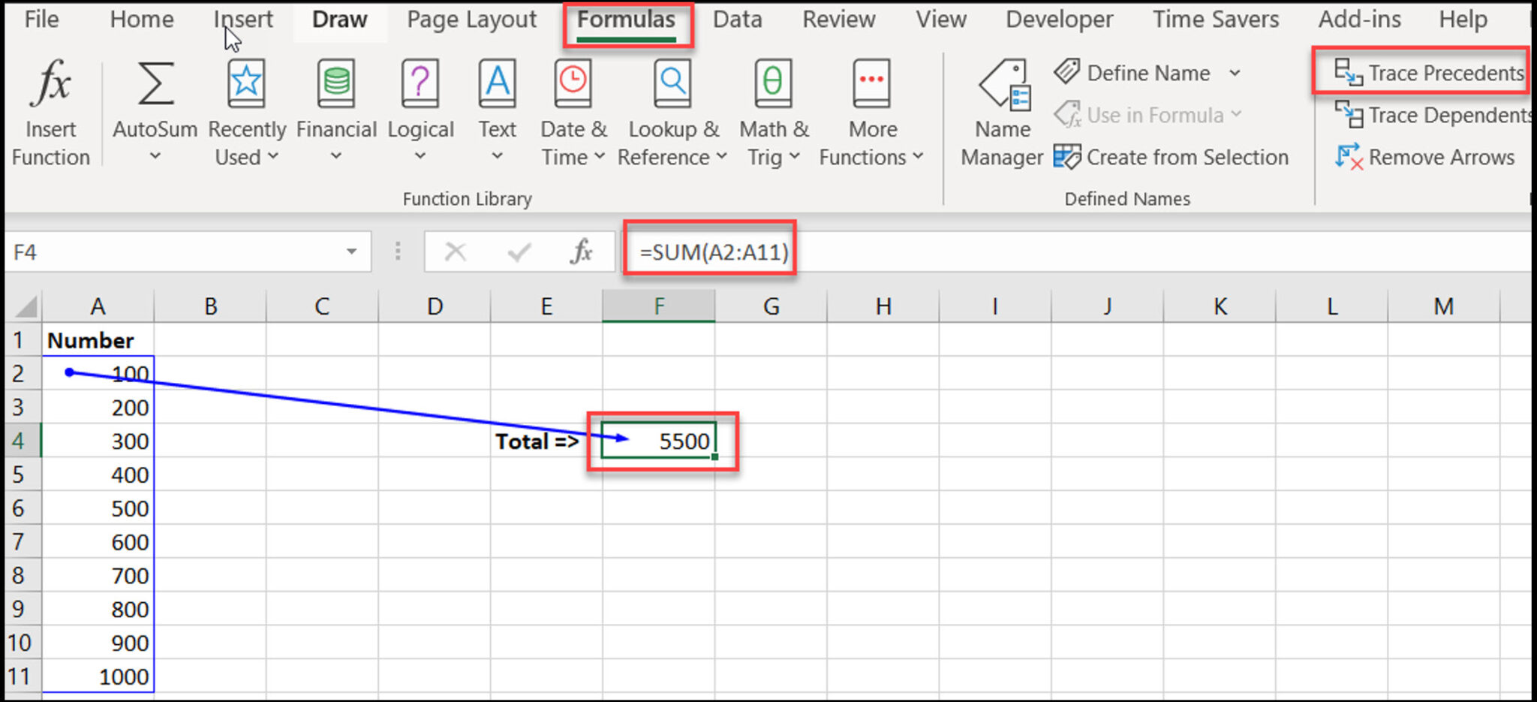Select the Formulas ribbon tab
The image size is (1537, 702).
click(627, 20)
